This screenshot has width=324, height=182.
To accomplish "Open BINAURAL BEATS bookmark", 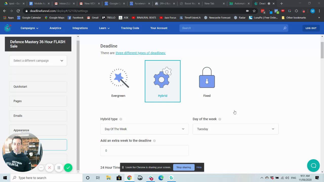I will coord(144,18).
